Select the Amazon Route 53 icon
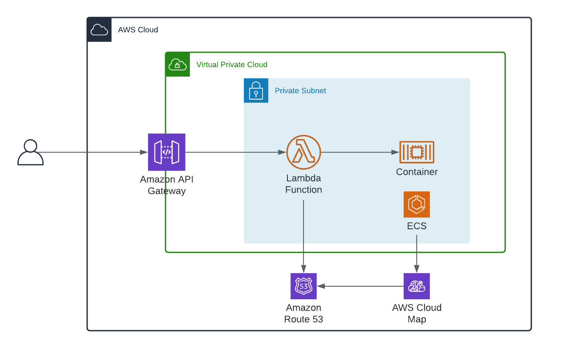This screenshot has width=580, height=348. (303, 286)
